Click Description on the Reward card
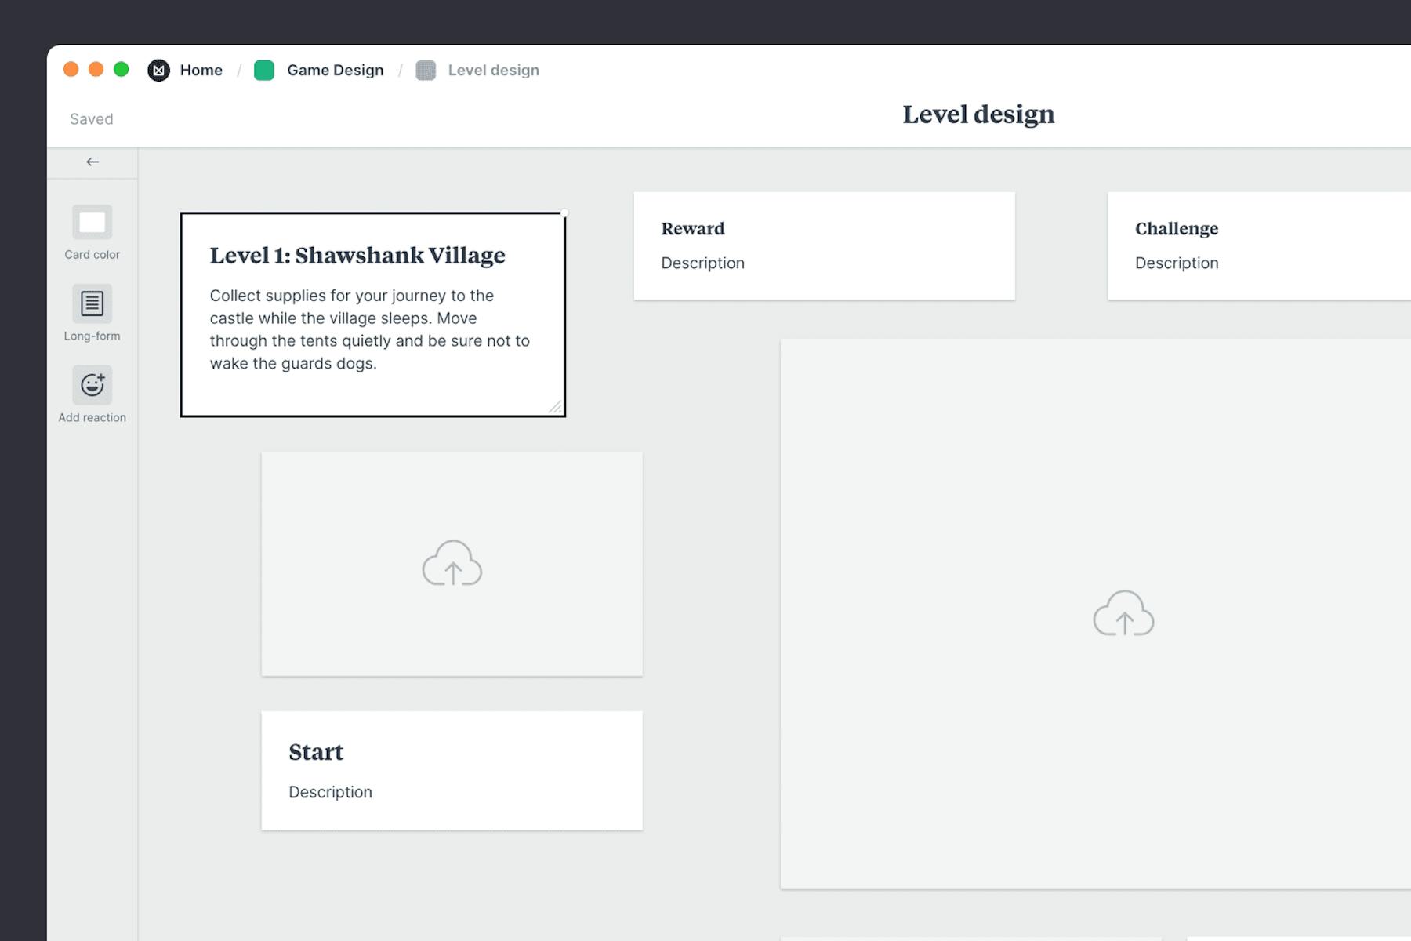The height and width of the screenshot is (941, 1411). pyautogui.click(x=702, y=263)
